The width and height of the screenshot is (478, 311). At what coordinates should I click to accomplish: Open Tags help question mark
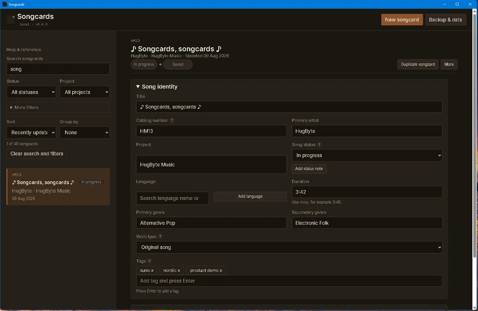[x=149, y=261]
